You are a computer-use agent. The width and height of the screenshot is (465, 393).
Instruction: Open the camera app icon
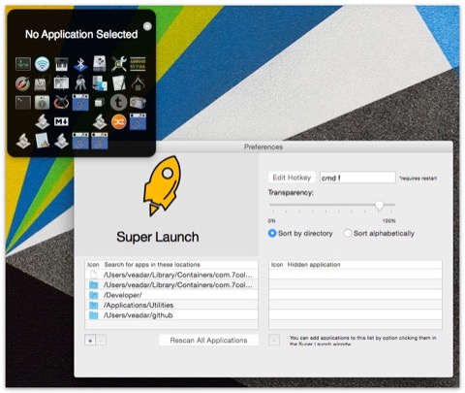pyautogui.click(x=138, y=103)
